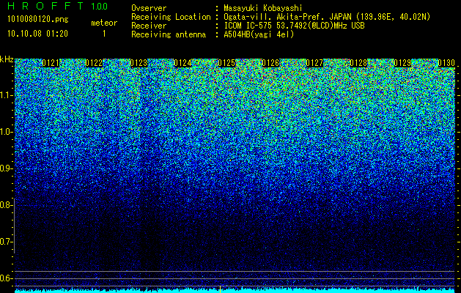This screenshot has width=461, height=293.
Task: Click the observer name Masayuki Kobayashi
Action: tap(263, 8)
